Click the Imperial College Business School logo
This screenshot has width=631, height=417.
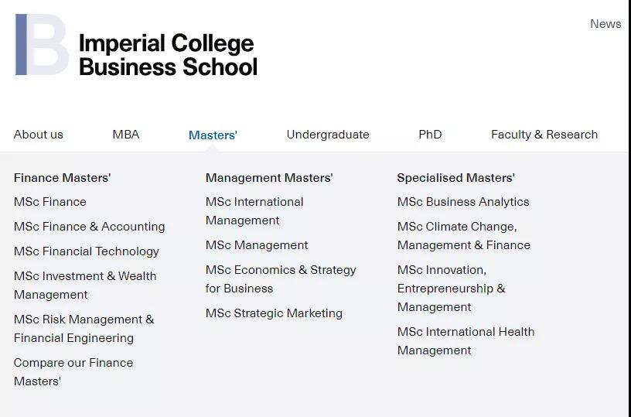point(136,45)
